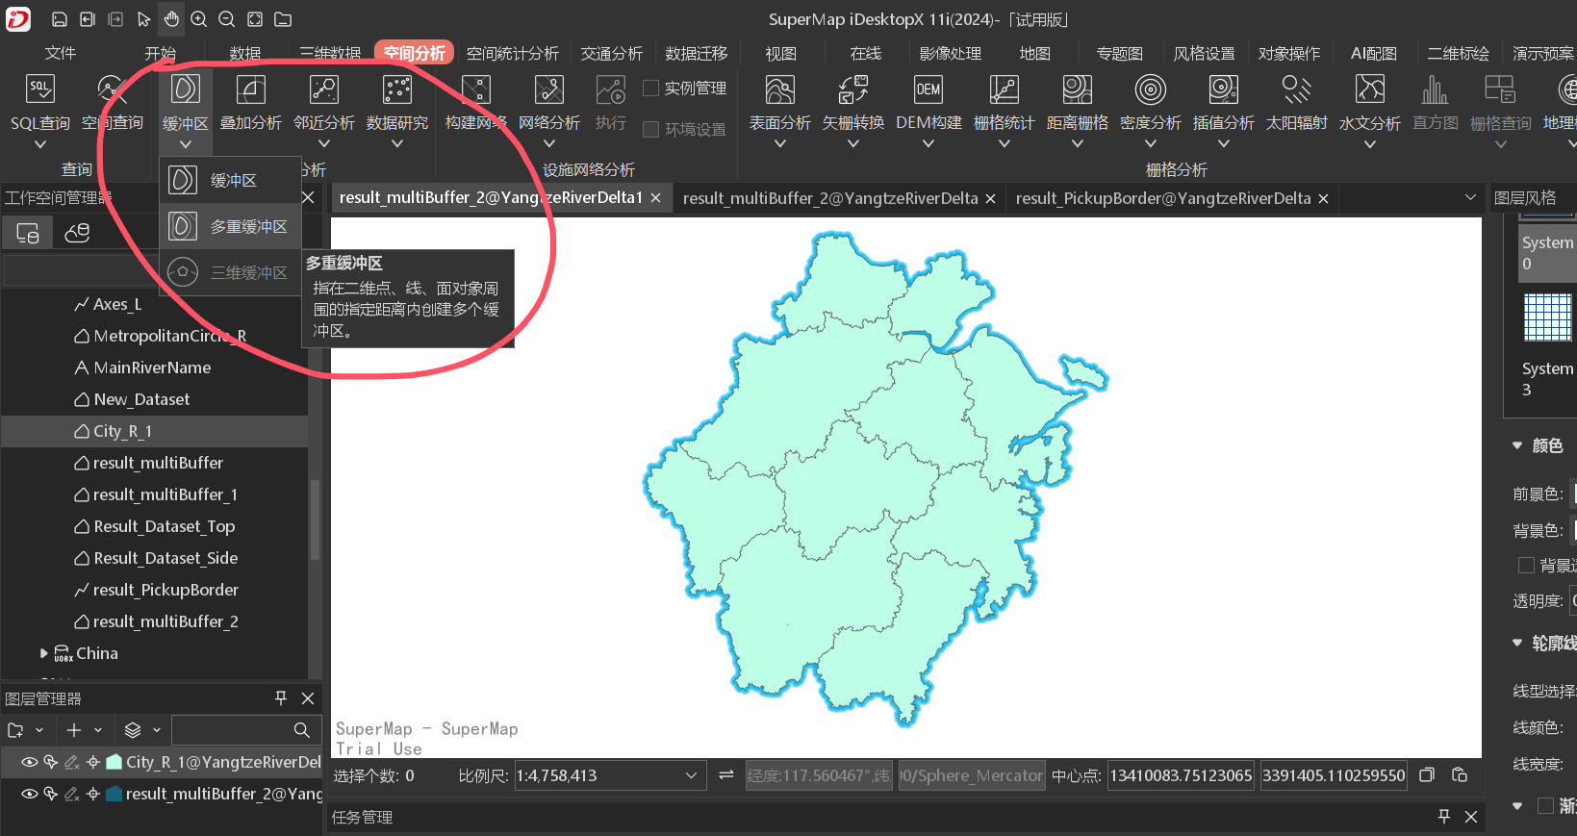Expand the 网络分析 dropdown arrow
The height and width of the screenshot is (836, 1577).
[x=549, y=144]
